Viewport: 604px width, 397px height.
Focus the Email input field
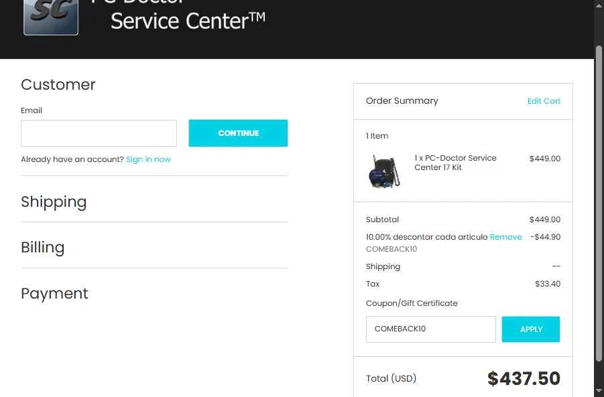(x=99, y=133)
